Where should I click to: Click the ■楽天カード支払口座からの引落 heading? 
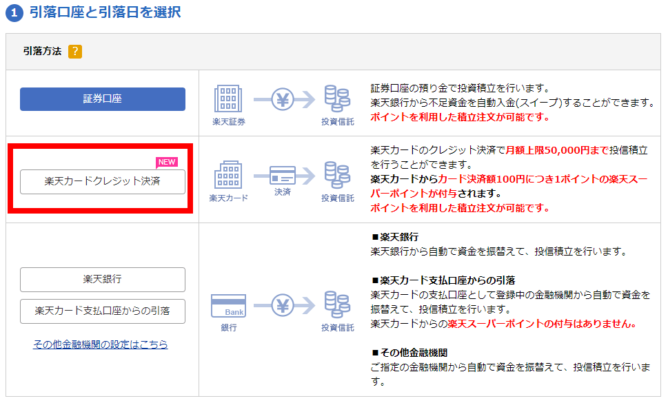coord(443,280)
